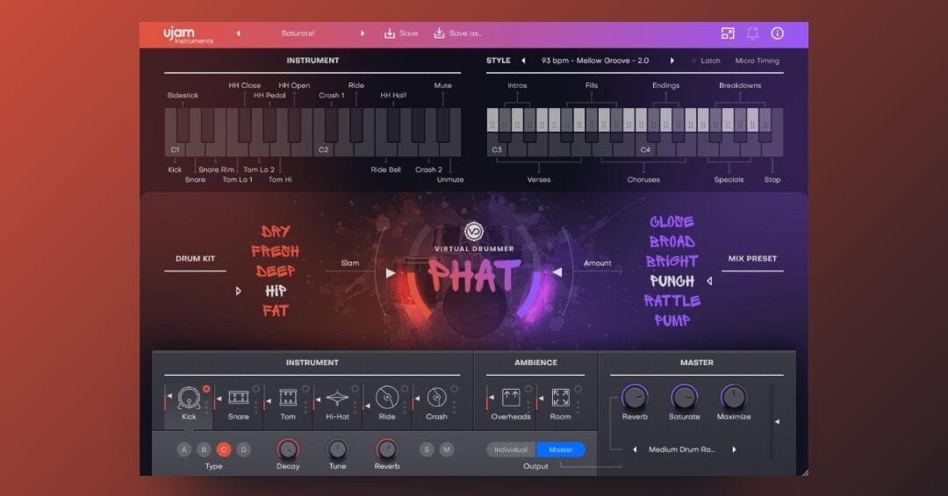Select the Crash cymbal icon
948x496 pixels.
tap(436, 398)
